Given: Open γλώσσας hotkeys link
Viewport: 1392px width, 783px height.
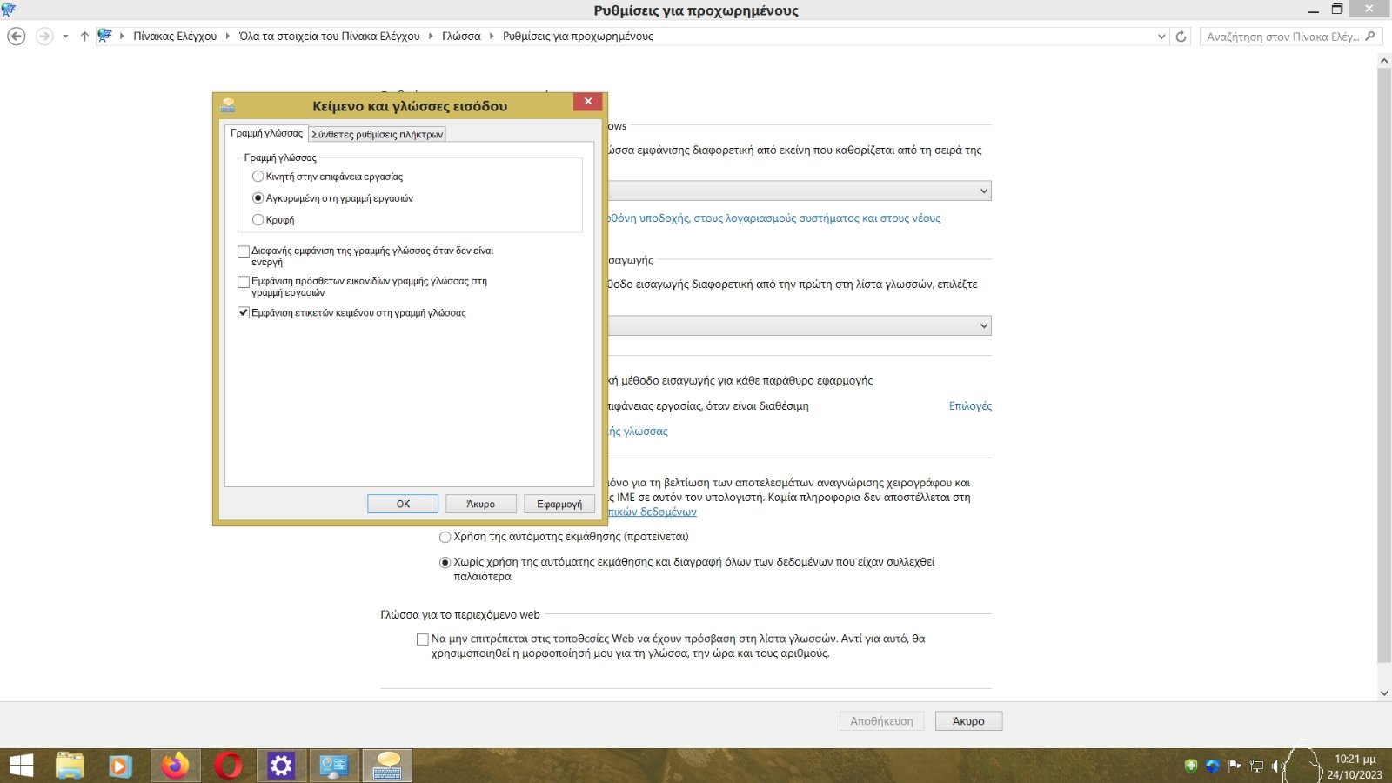Looking at the screenshot, I should pyautogui.click(x=638, y=432).
